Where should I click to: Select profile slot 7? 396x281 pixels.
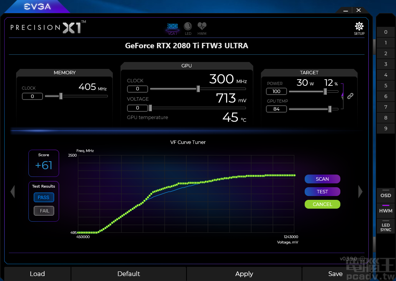(x=386, y=107)
